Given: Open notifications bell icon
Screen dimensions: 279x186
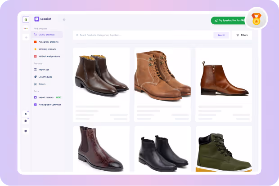Looking at the screenshot, I should tap(26, 114).
